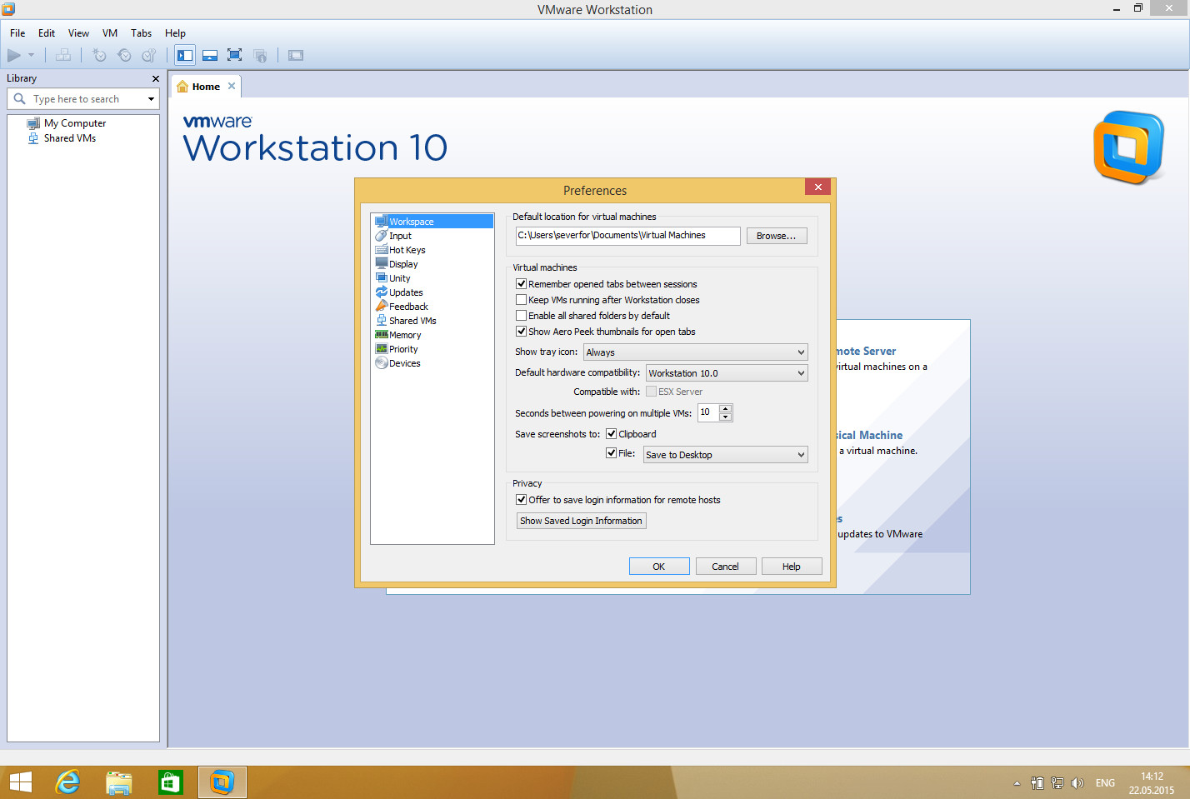Open the Help menu
The height and width of the screenshot is (799, 1190).
175,33
